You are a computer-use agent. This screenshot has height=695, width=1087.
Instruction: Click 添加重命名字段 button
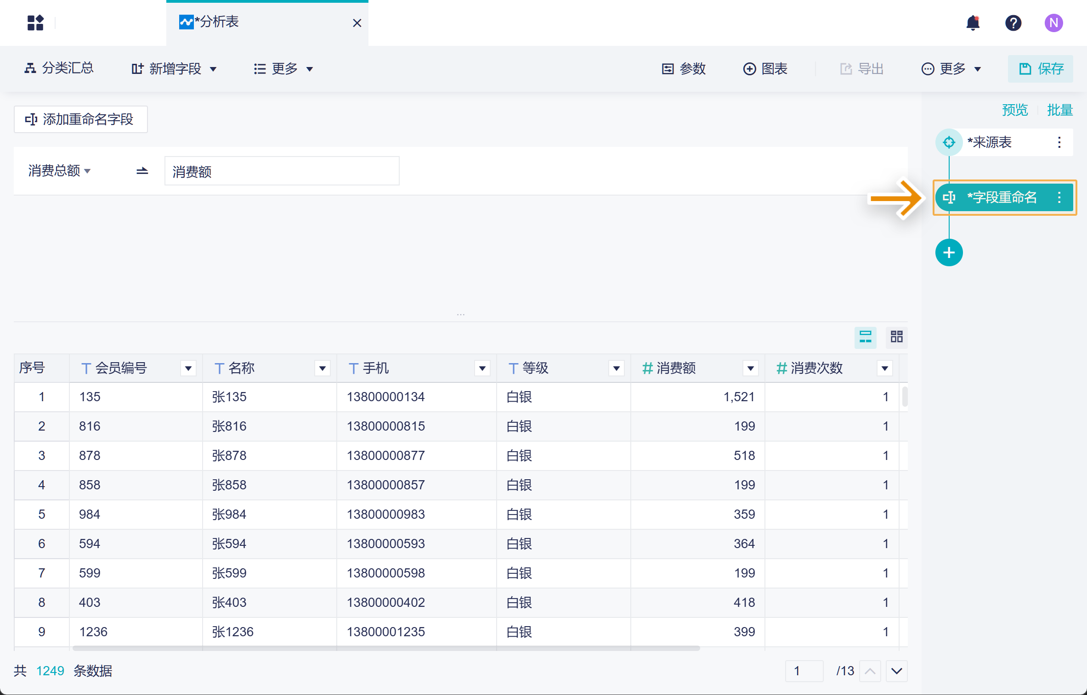click(80, 119)
